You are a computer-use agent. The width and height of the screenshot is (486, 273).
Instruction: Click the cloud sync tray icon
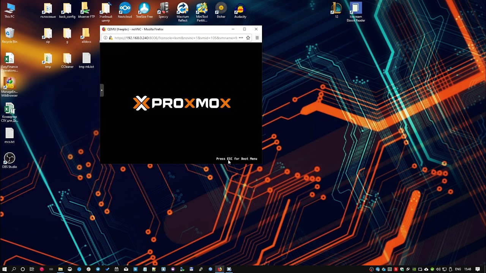(426, 269)
